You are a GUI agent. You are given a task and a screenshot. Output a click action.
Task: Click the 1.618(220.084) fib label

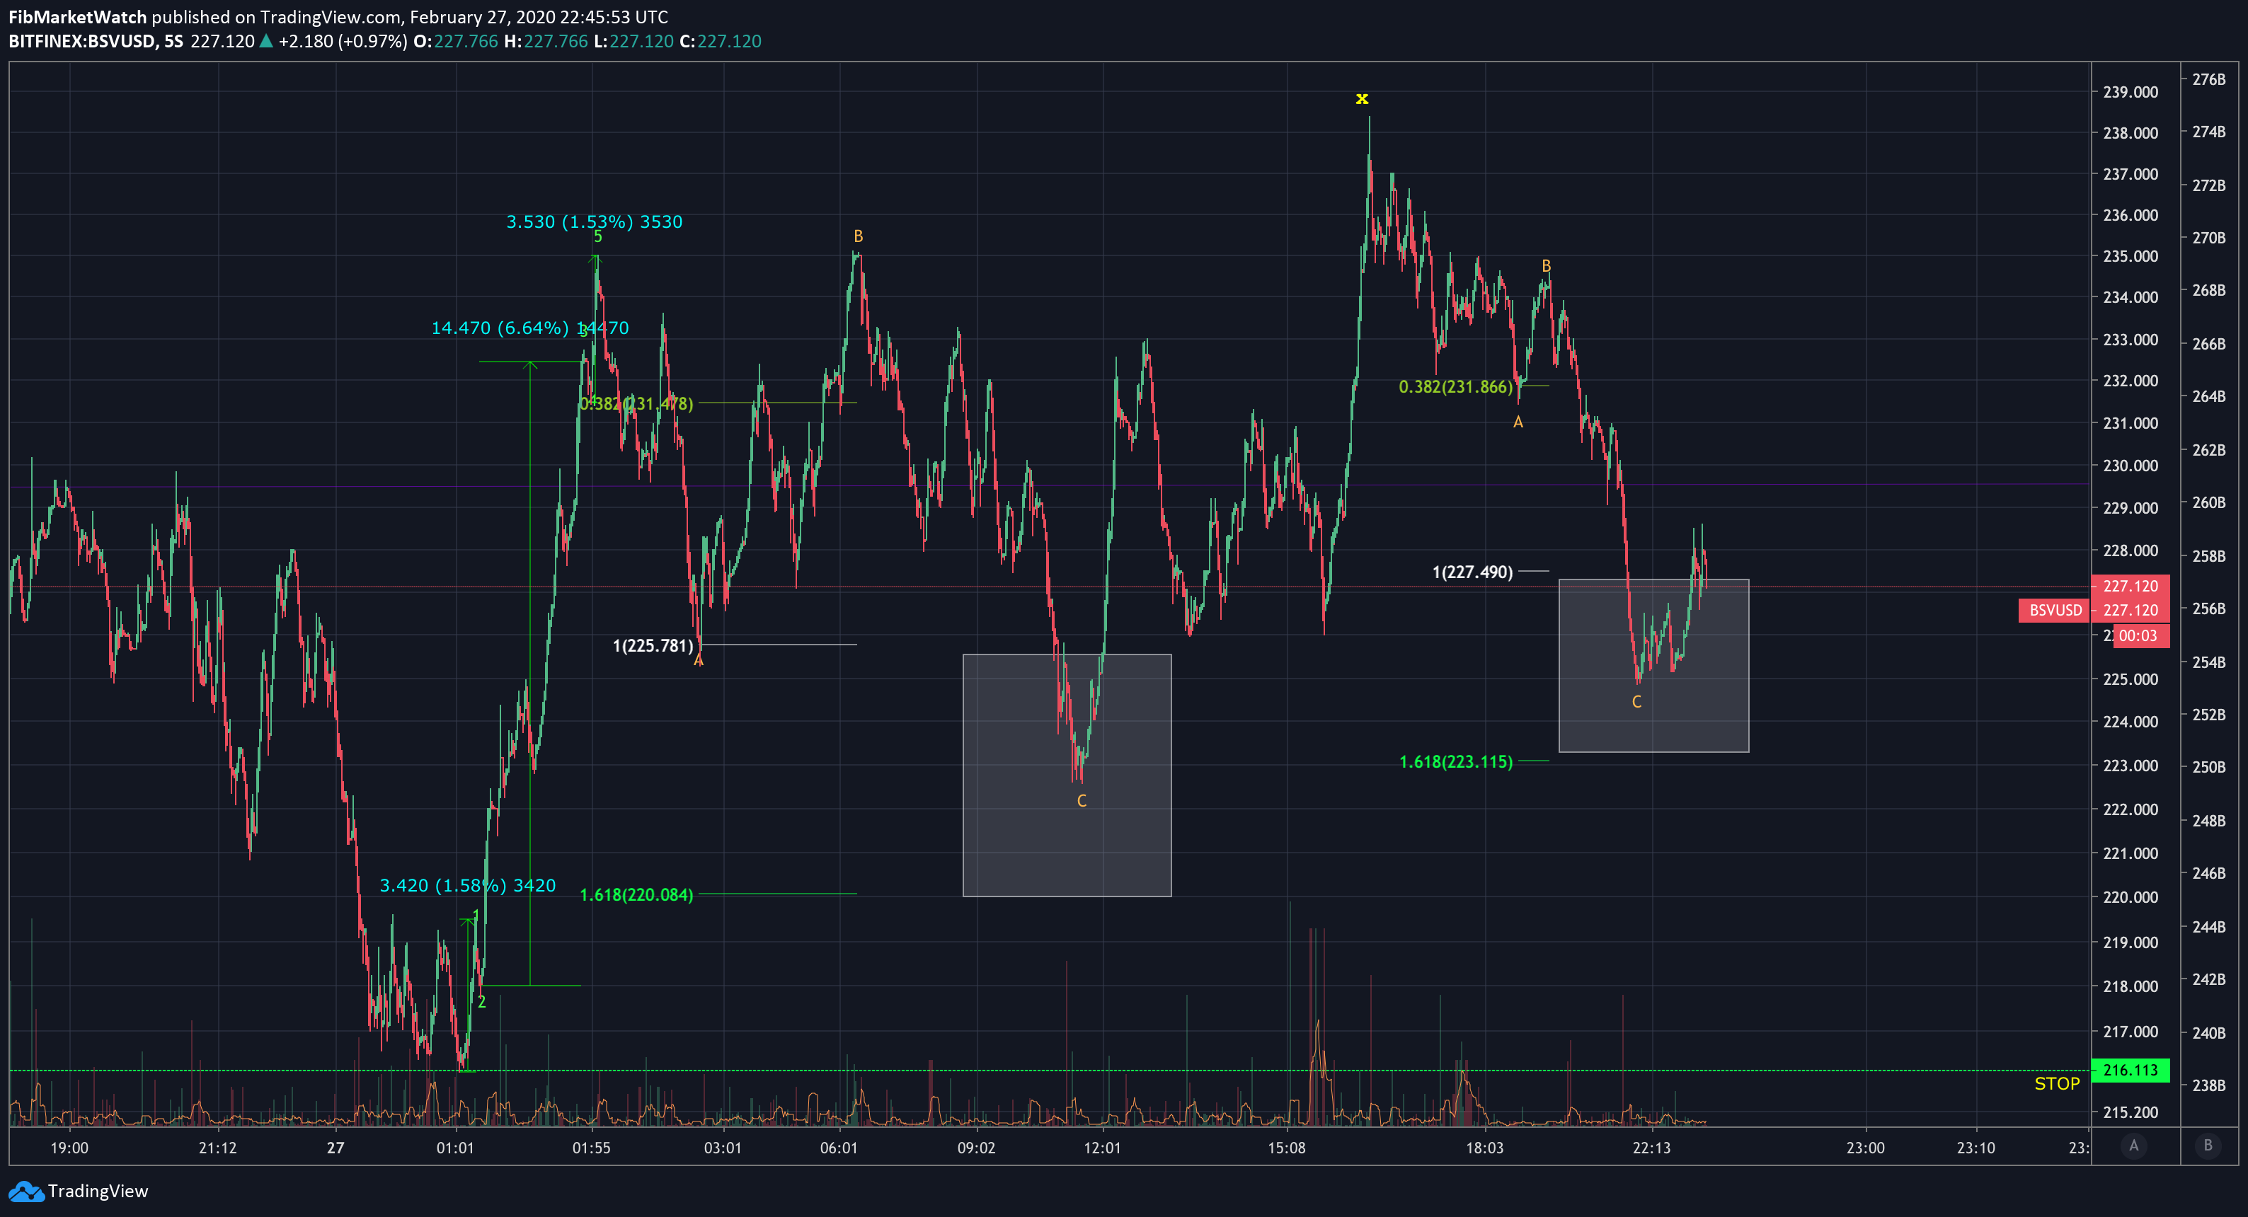tap(636, 894)
